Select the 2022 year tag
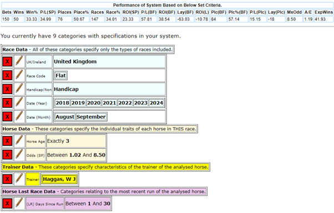The width and height of the screenshot is (334, 213). [x=125, y=103]
